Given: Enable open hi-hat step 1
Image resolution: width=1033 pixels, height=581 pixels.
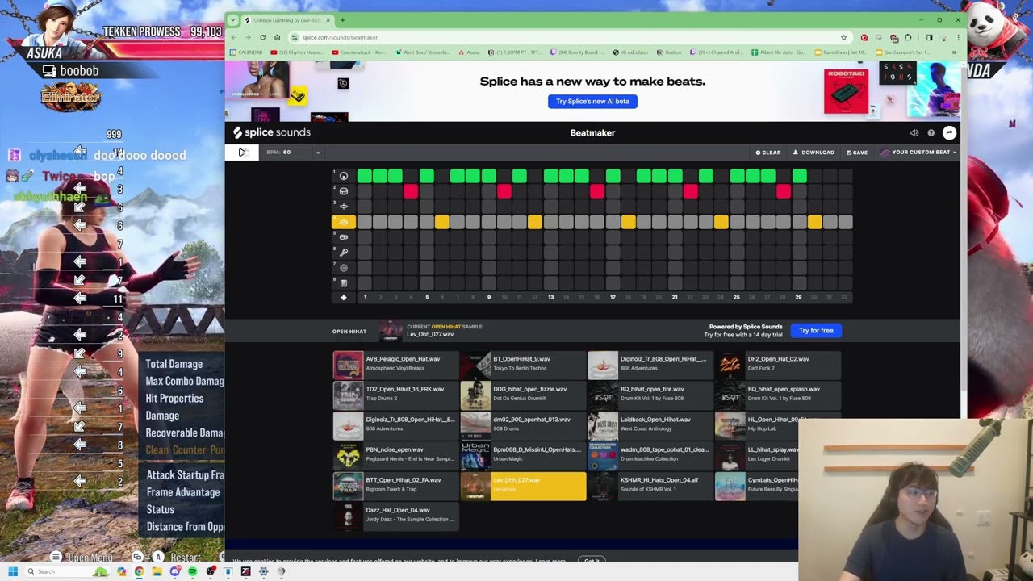Looking at the screenshot, I should (365, 222).
